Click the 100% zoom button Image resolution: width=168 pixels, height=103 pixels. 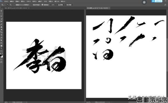(53, 5)
